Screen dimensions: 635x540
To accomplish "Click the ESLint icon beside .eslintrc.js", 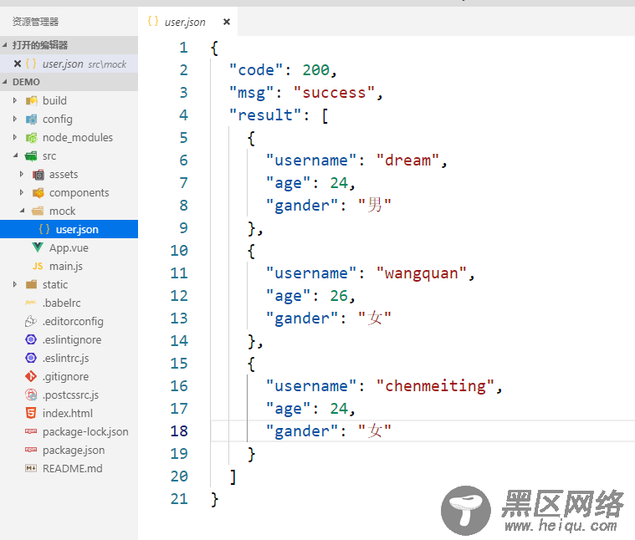I will coord(31,358).
